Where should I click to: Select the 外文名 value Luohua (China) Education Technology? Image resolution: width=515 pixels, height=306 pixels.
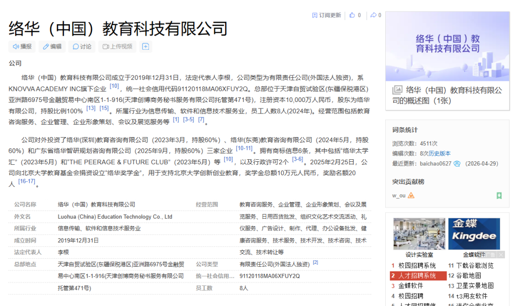tap(115, 217)
